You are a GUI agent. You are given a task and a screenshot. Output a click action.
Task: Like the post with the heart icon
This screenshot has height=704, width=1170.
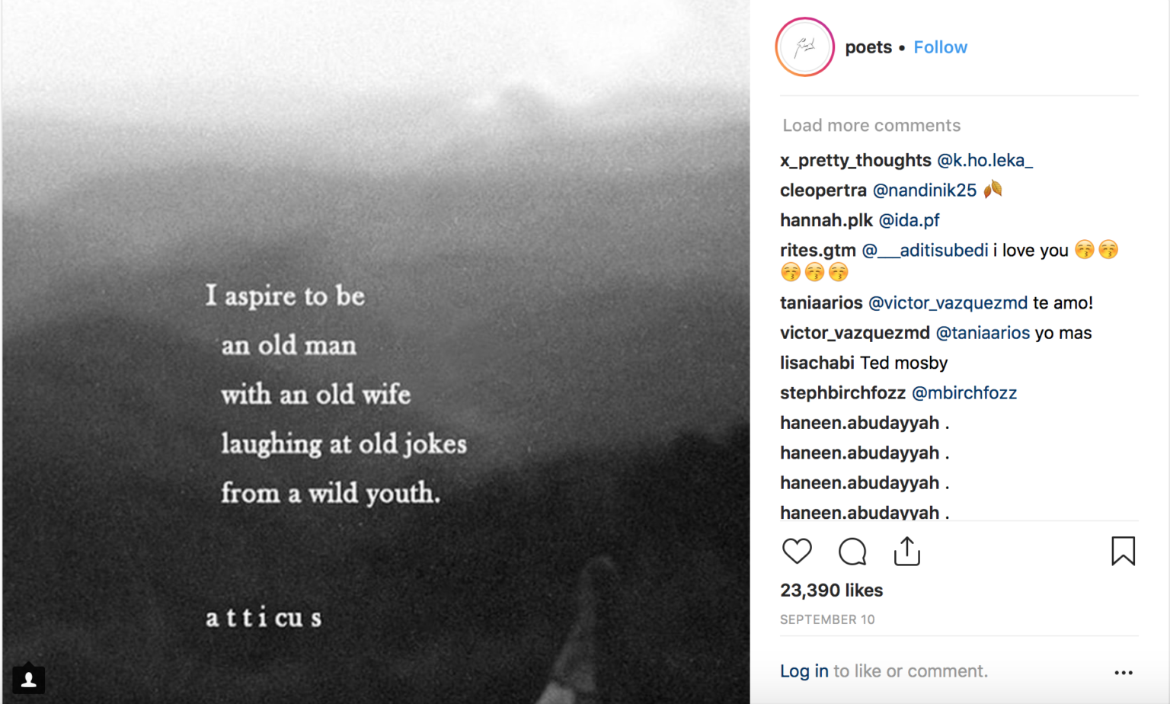(798, 552)
